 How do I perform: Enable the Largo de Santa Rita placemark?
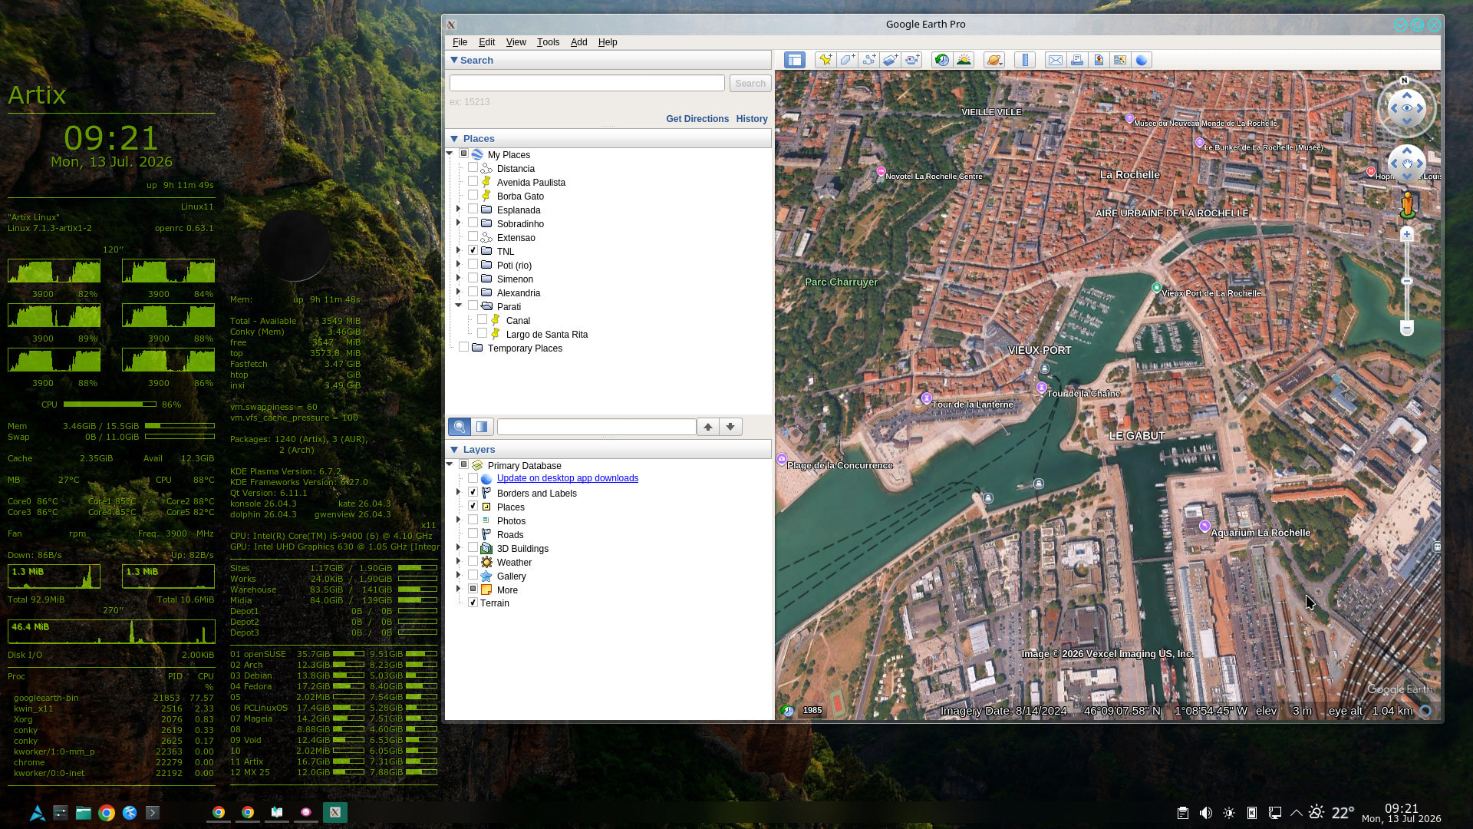pos(482,334)
